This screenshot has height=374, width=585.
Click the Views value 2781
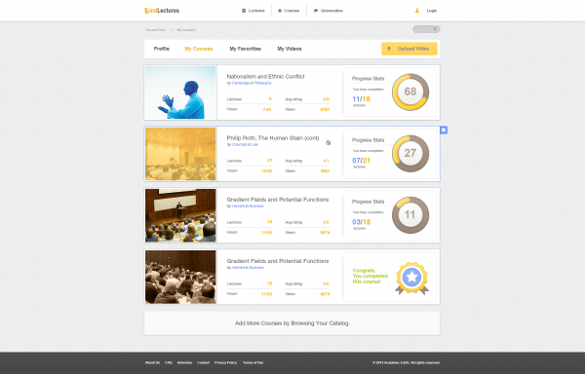pos(325,109)
